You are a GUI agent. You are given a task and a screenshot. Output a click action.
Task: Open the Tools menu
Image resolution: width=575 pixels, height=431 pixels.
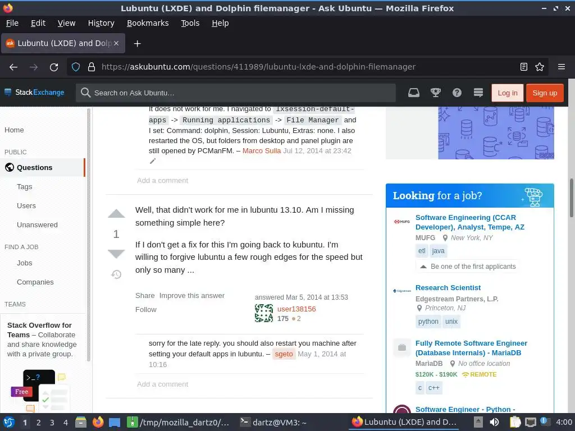190,23
